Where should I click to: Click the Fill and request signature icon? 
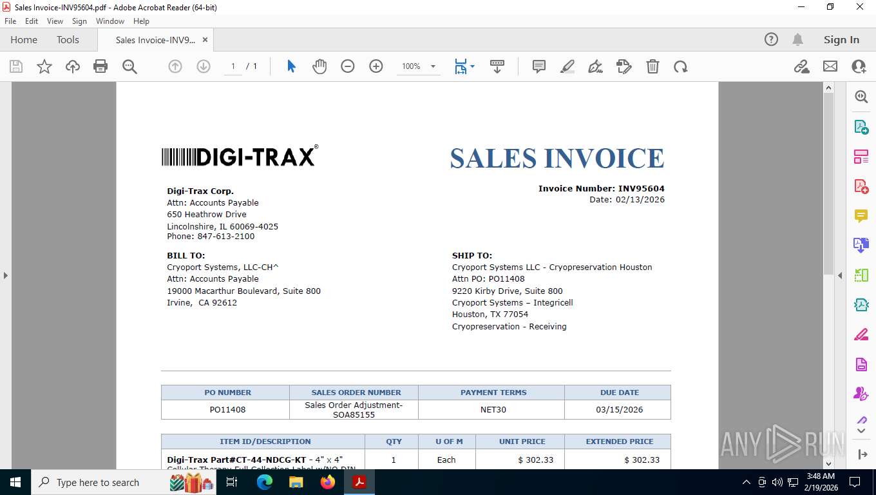624,66
